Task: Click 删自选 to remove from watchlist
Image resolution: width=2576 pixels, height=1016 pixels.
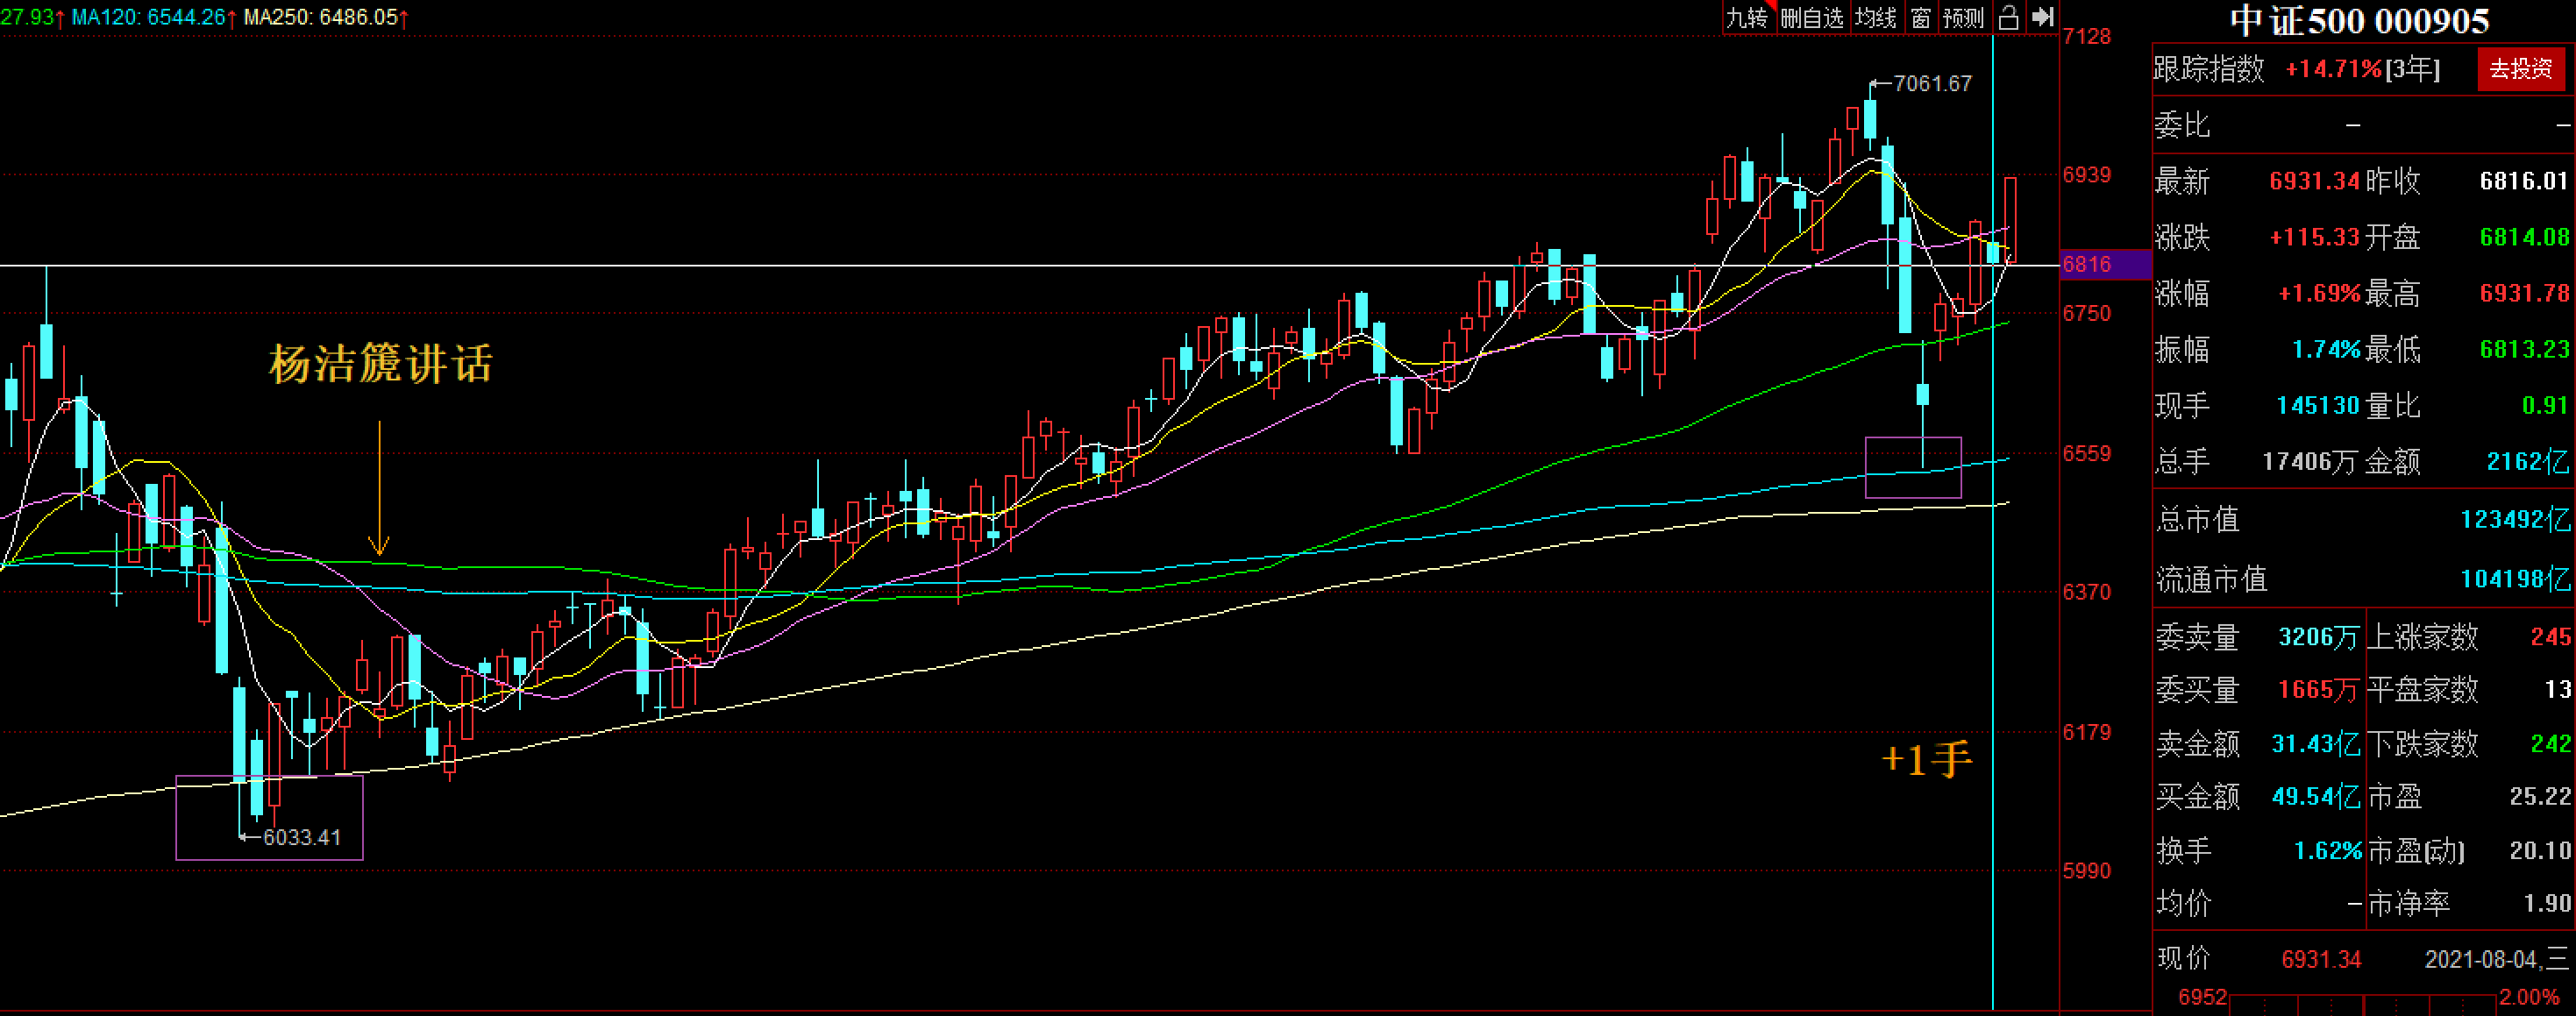Action: pyautogui.click(x=1812, y=17)
